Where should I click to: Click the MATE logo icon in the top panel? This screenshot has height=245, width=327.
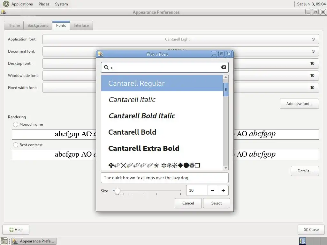tap(6, 4)
